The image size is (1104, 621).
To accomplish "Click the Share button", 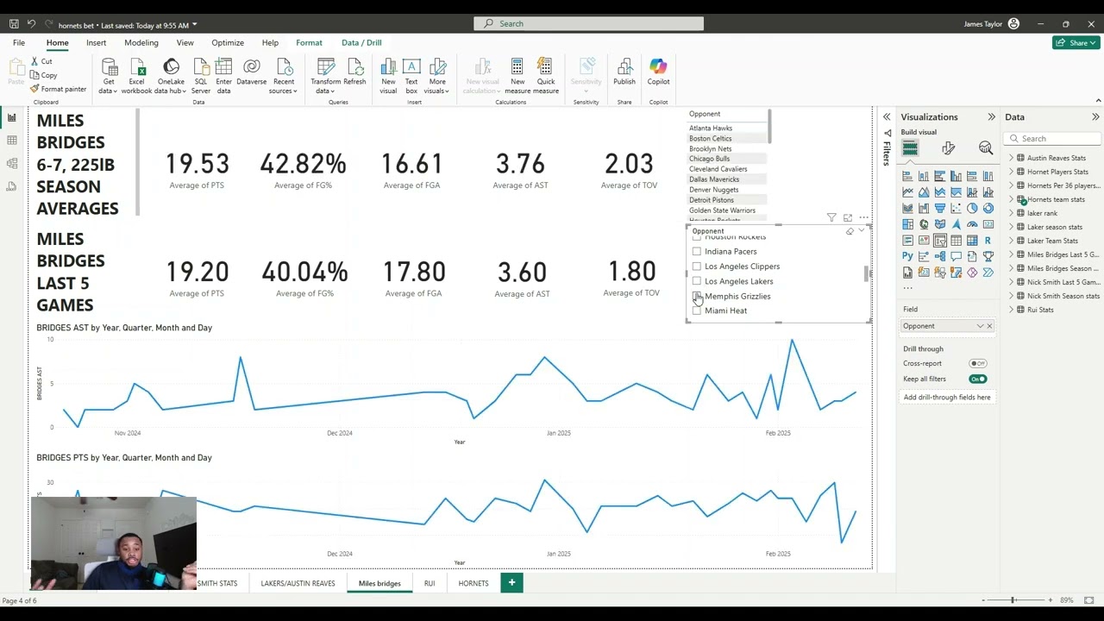I will [x=1076, y=42].
